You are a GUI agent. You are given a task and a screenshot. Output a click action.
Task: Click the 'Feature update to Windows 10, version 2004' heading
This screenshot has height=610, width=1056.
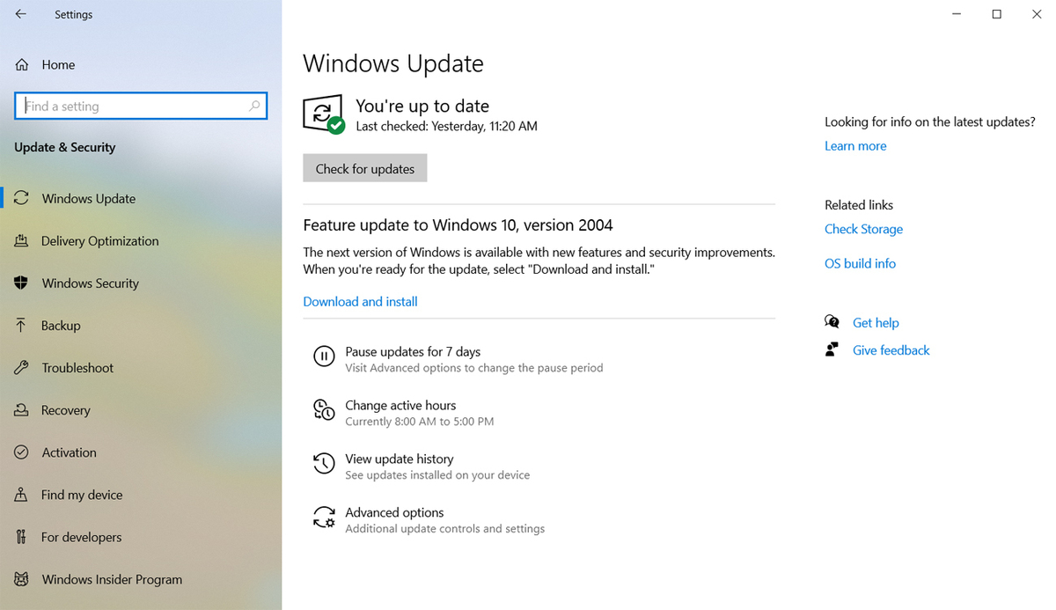click(x=458, y=224)
